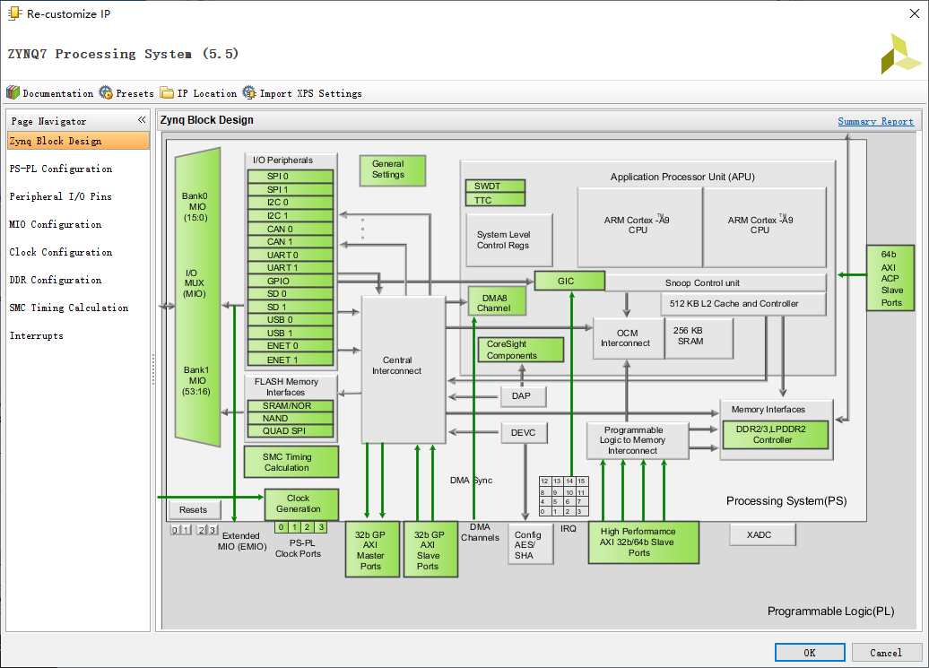
Task: Open the SMC Timing Calculation block
Action: coord(290,462)
